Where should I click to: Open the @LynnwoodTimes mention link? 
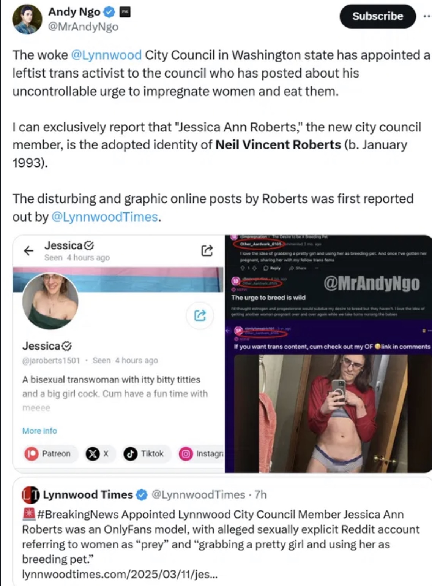click(105, 217)
